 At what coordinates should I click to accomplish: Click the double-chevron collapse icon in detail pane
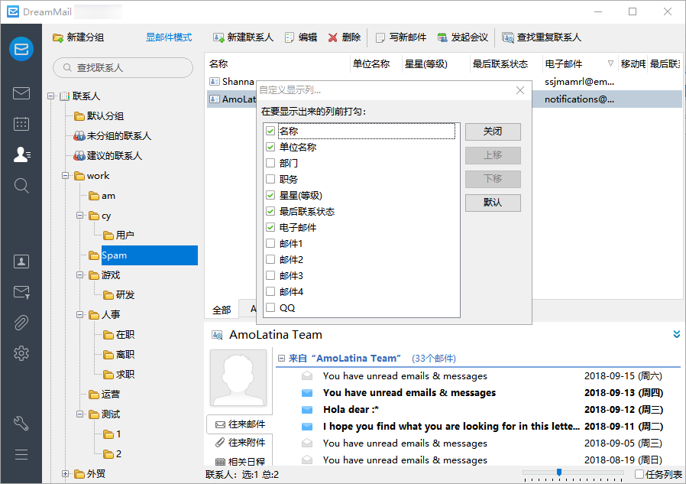tap(676, 334)
